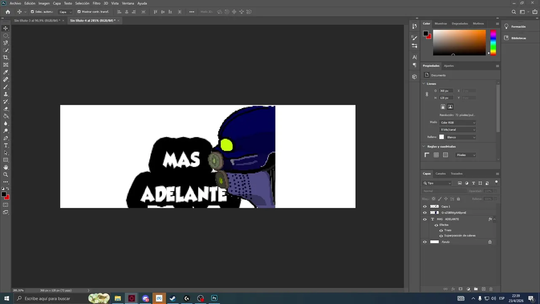Screen dimensions: 540x304
Task: Toggle visibility of Efectos
Action: click(x=436, y=225)
